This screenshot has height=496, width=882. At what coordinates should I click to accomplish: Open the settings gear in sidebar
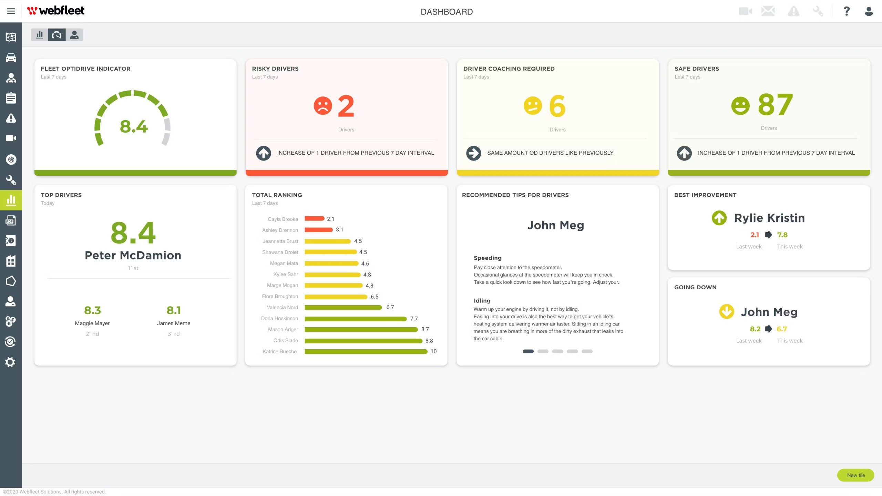(x=11, y=362)
